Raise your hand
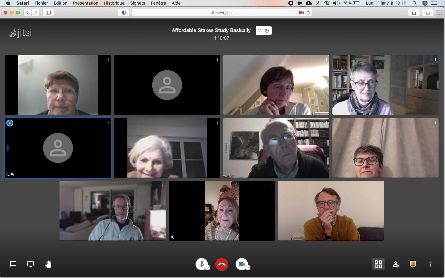Viewport: 445px width, 278px height. click(x=48, y=264)
